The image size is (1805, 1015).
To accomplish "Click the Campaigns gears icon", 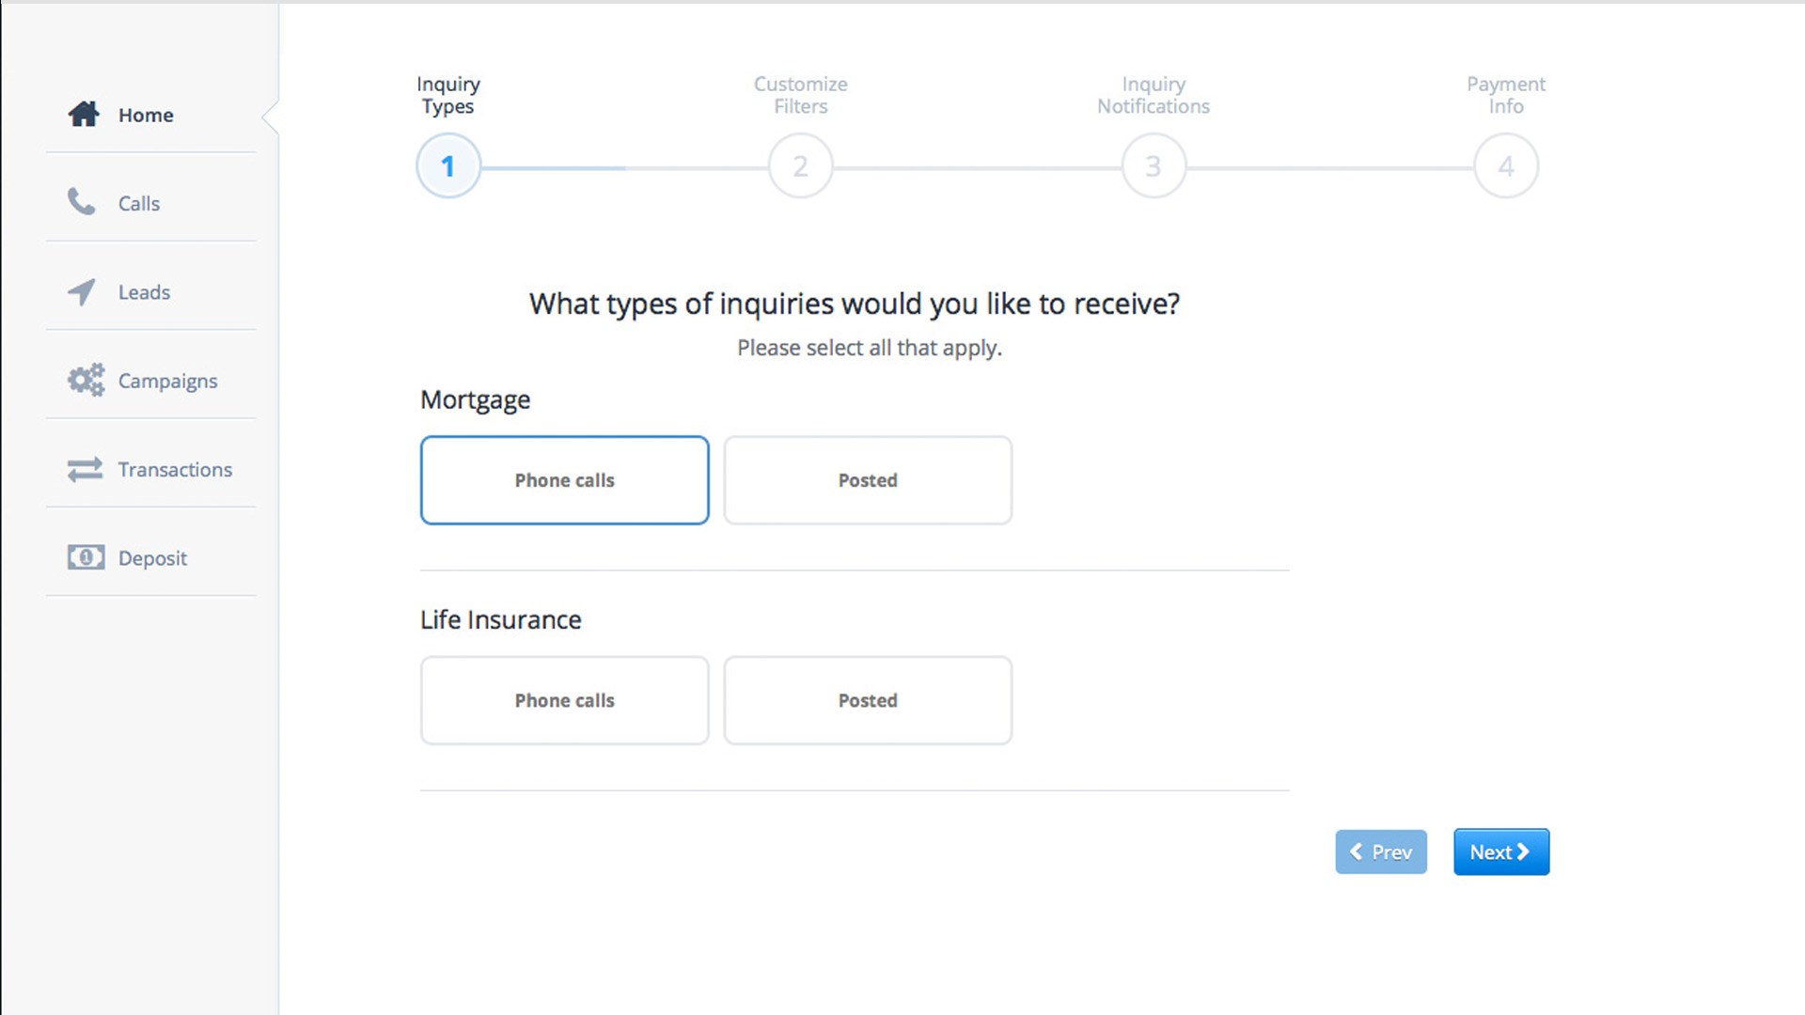I will 86,381.
